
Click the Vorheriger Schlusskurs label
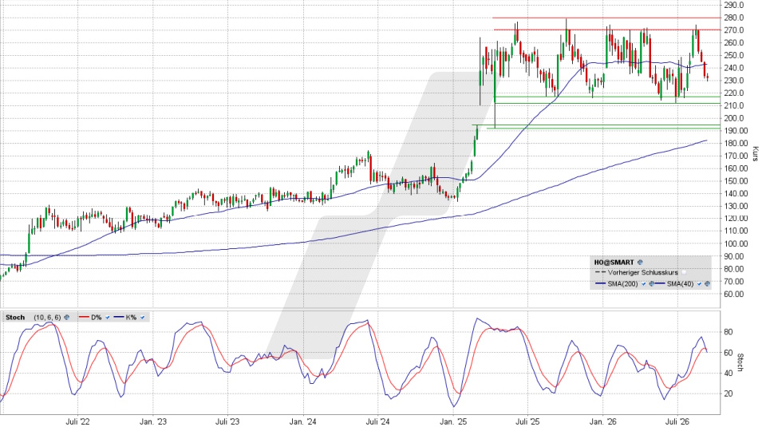[643, 273]
